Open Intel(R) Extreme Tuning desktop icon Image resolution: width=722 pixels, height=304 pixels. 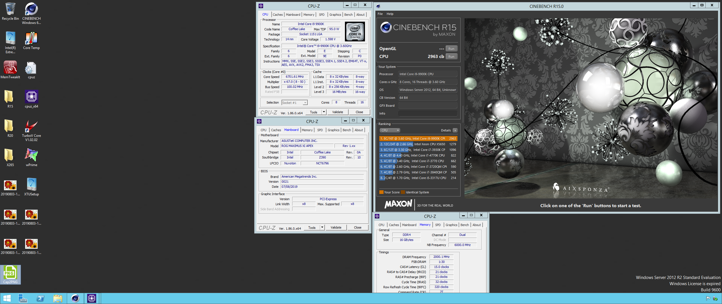(10, 43)
